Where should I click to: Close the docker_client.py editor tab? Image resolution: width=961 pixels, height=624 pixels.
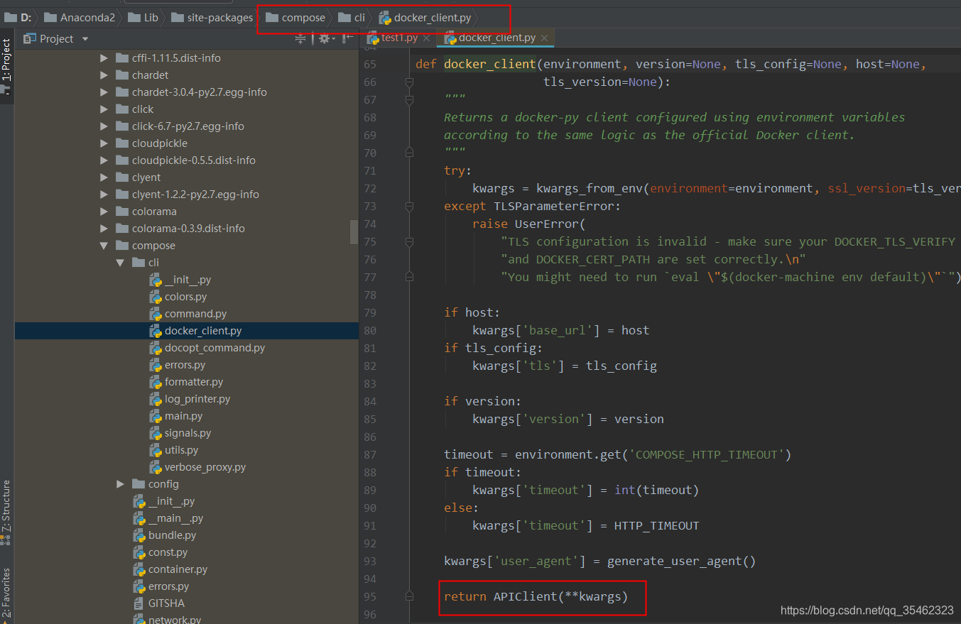544,38
